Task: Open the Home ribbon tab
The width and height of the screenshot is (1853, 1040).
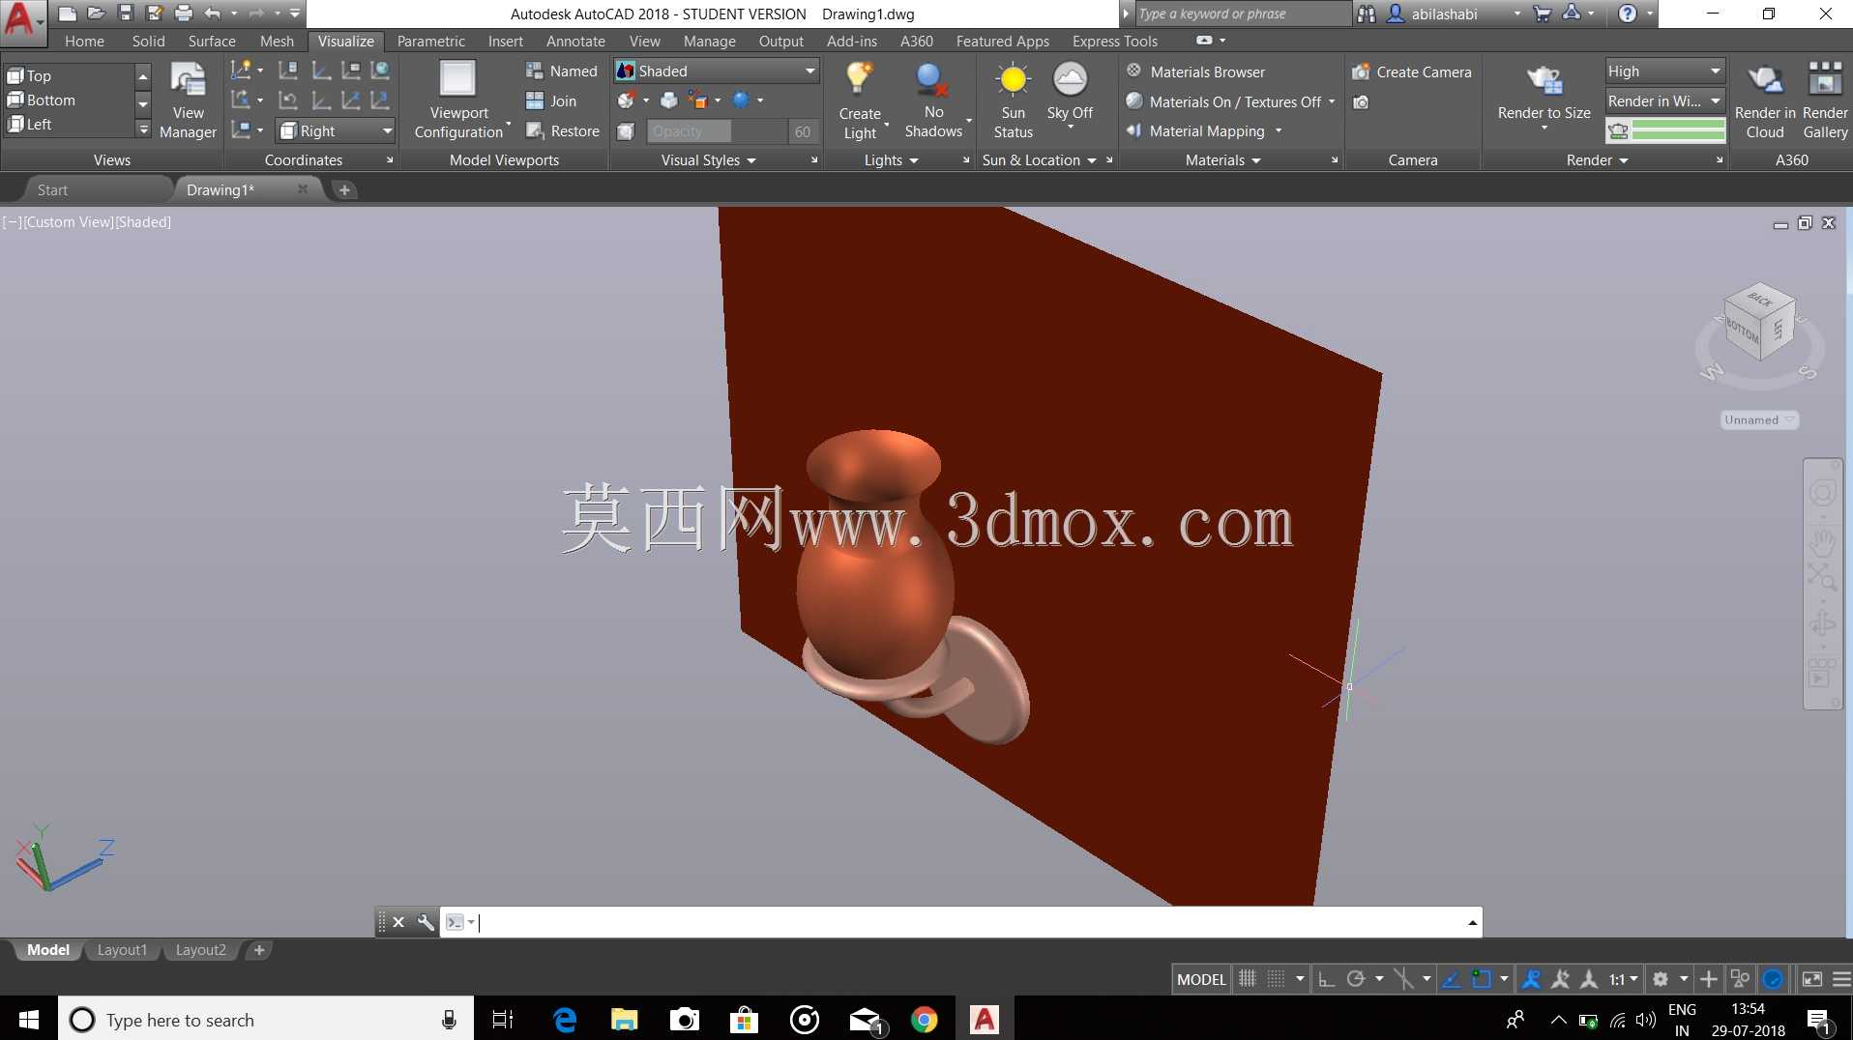Action: tap(84, 41)
